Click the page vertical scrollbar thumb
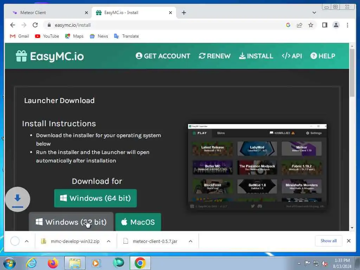Image resolution: width=360 pixels, height=270 pixels. (352, 72)
